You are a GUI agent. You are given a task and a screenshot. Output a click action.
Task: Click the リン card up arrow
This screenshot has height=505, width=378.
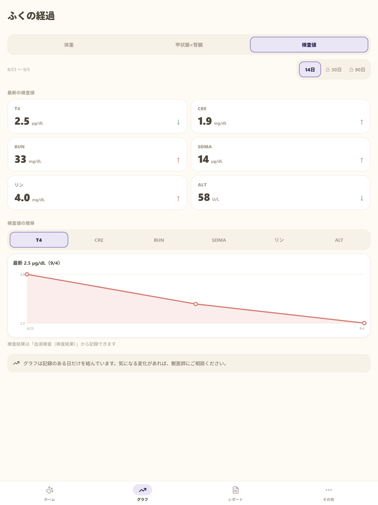(x=178, y=199)
